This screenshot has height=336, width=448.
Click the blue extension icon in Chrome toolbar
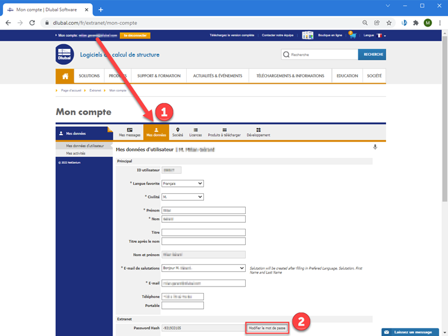404,23
